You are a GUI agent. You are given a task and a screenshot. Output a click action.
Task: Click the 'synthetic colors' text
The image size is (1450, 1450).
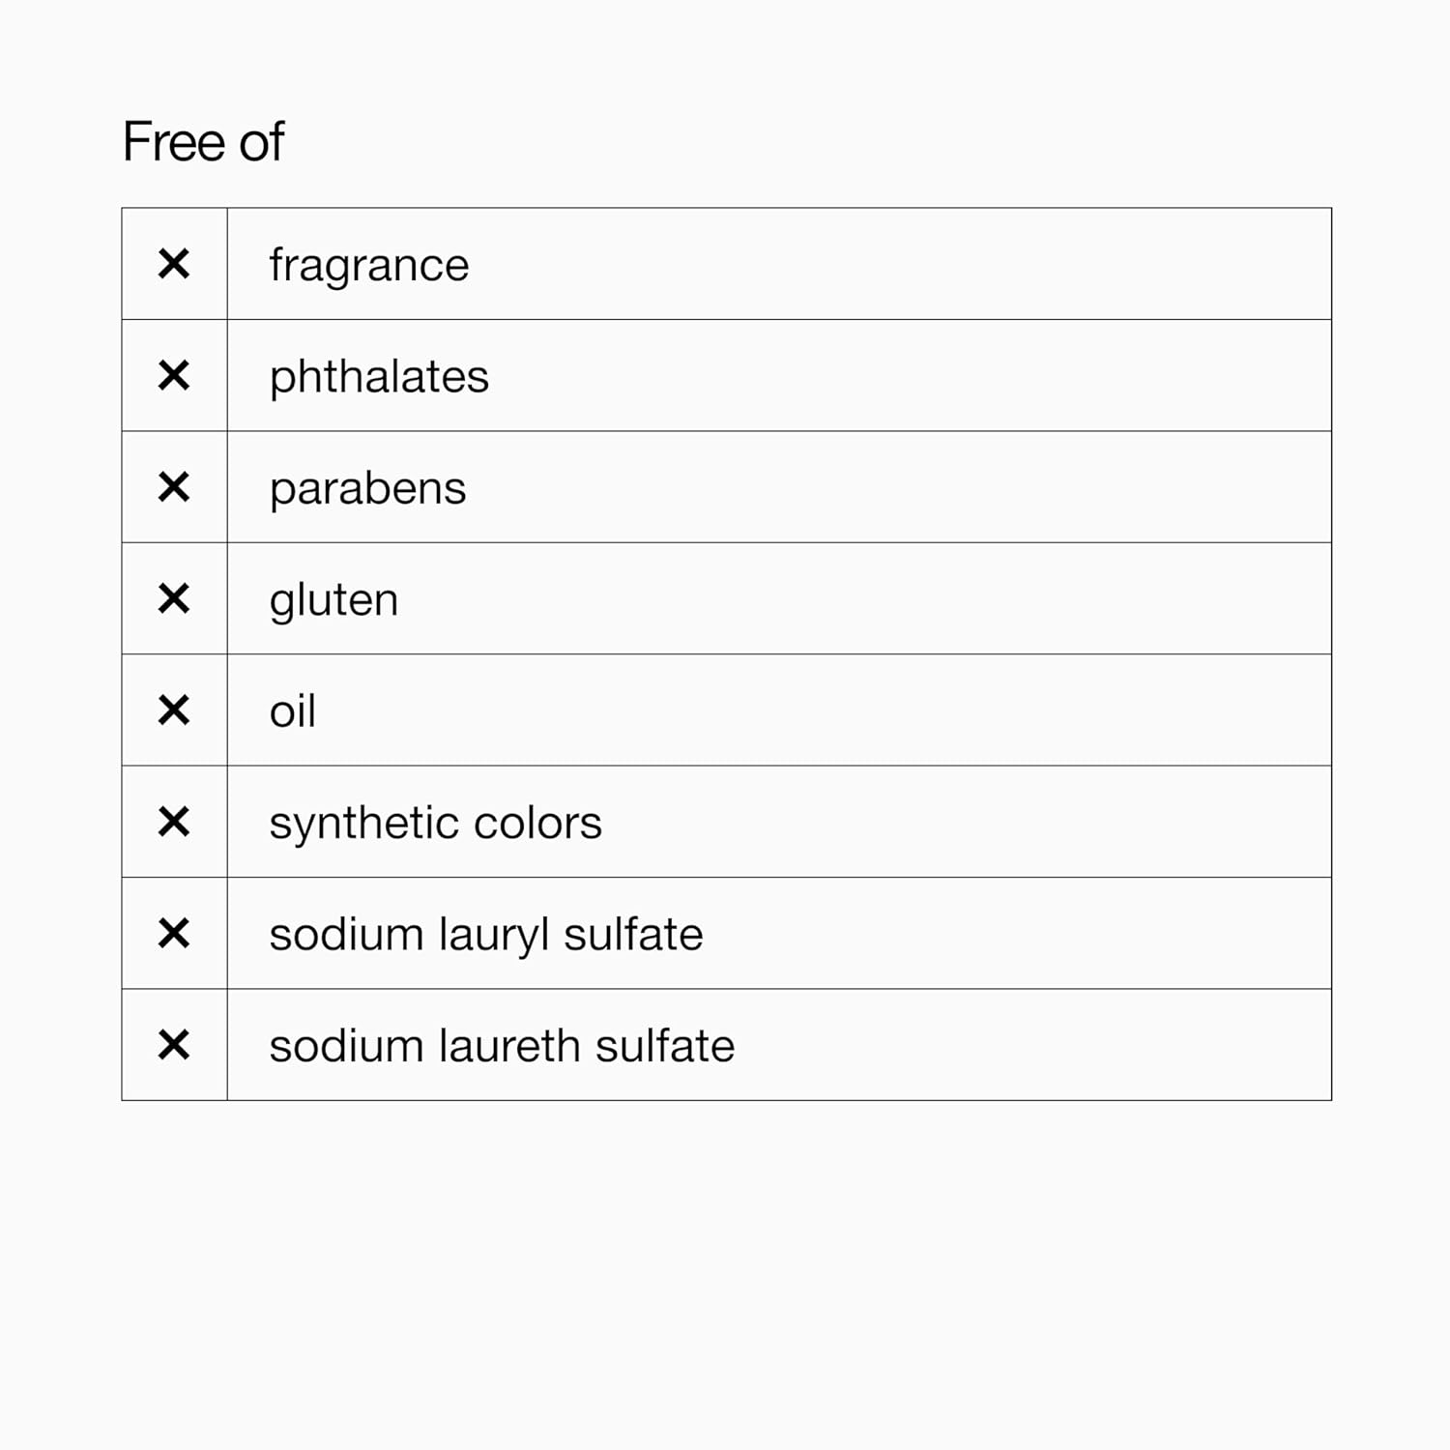tap(435, 824)
